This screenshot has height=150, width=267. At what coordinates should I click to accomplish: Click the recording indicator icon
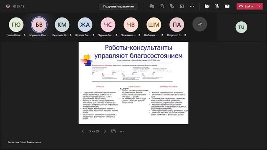pos(8,6)
